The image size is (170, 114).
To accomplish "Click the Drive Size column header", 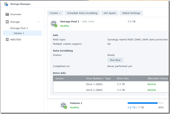I will pos(123,78).
